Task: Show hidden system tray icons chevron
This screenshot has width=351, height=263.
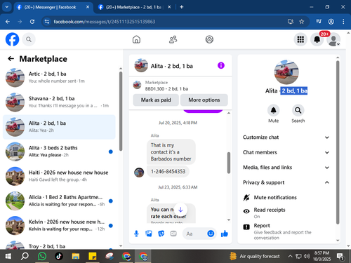Action: [290, 256]
